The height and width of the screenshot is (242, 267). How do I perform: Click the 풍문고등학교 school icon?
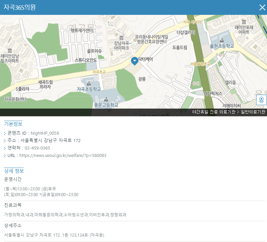tap(106, 99)
